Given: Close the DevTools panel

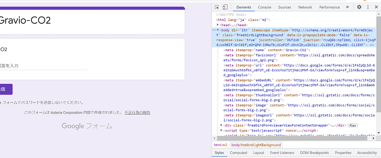Looking at the screenshot, I should 376,7.
